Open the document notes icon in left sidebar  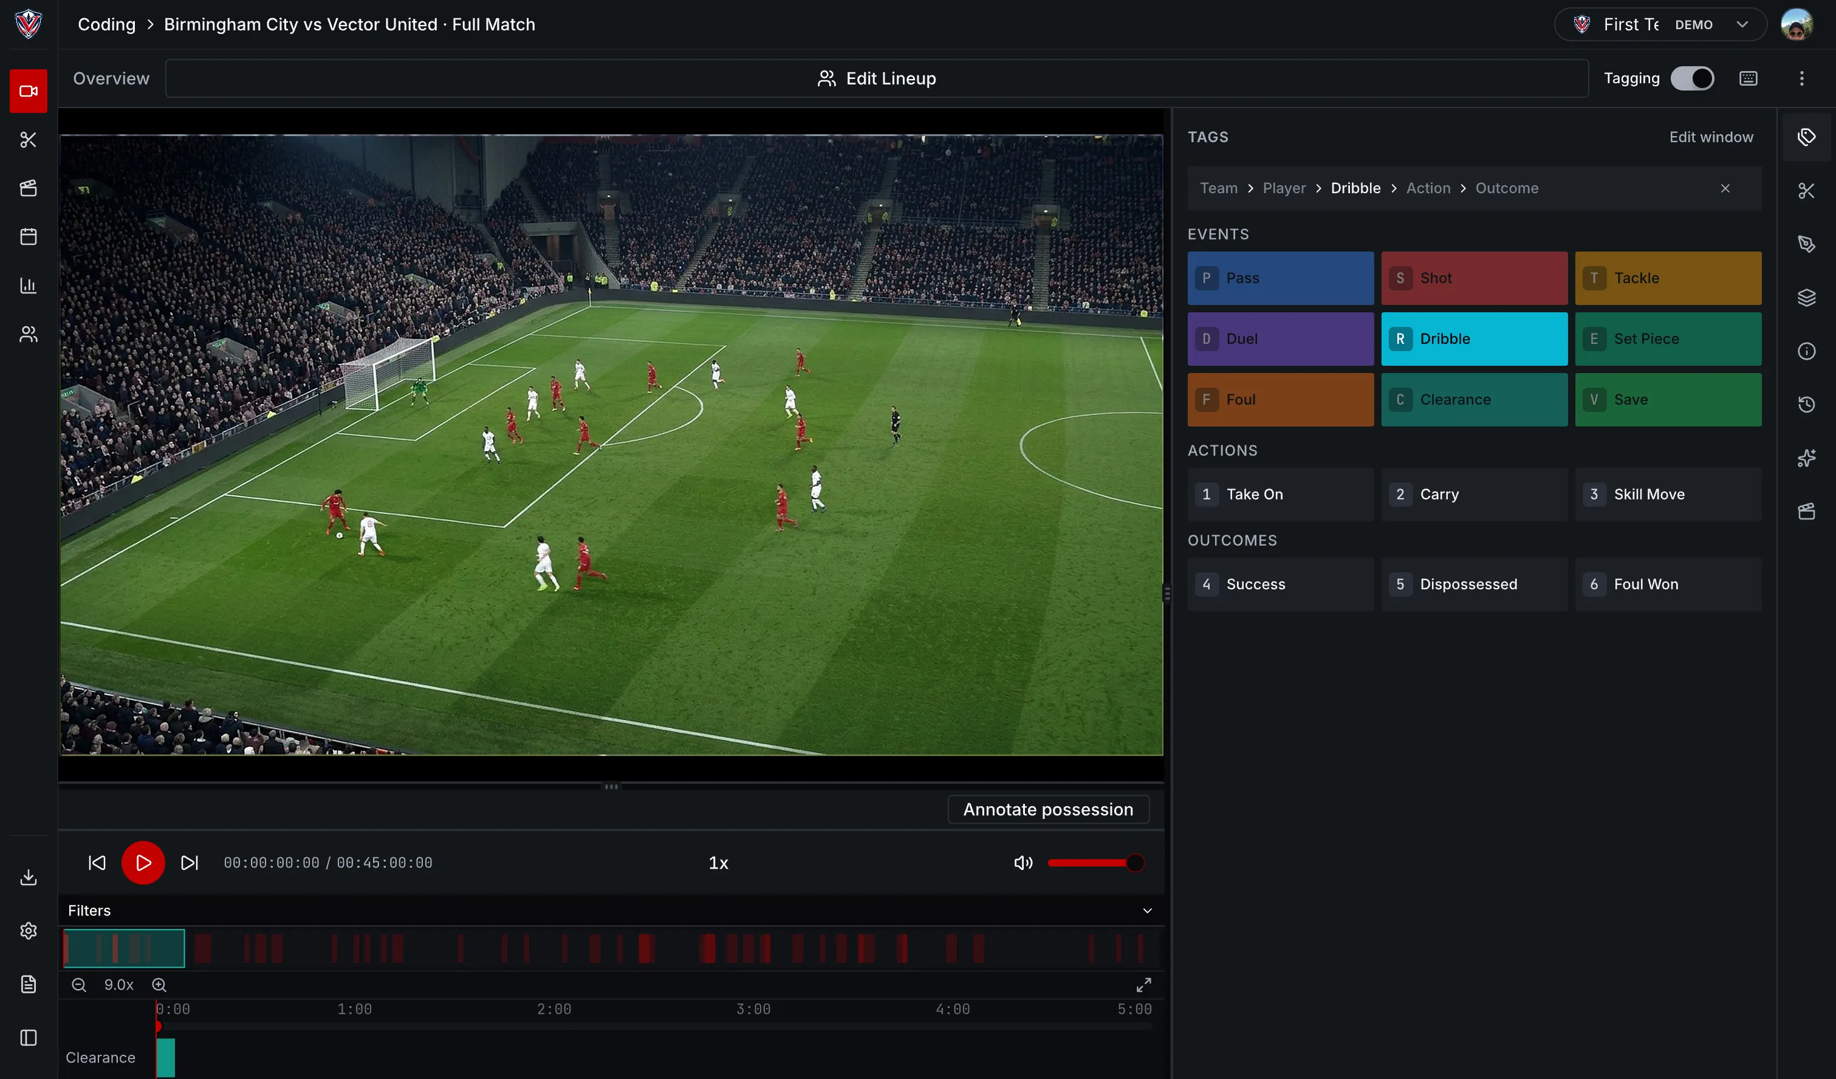coord(29,984)
